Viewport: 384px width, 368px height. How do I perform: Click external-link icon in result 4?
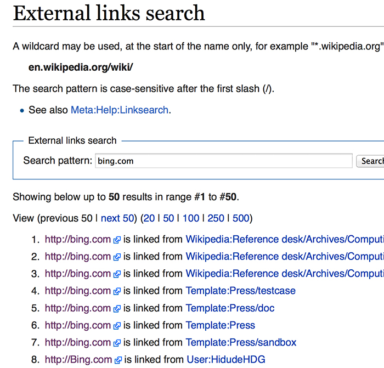[117, 291]
